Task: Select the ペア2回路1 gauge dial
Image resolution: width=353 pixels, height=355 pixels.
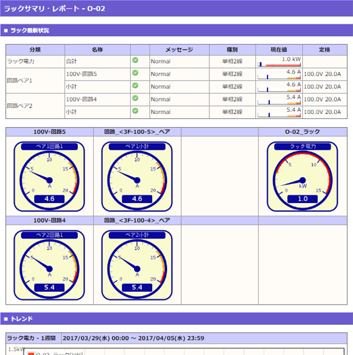Action: tap(49, 265)
